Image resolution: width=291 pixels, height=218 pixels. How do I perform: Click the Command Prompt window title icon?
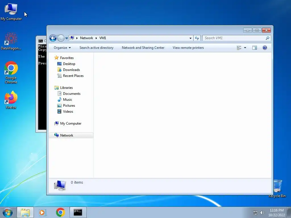point(40,41)
